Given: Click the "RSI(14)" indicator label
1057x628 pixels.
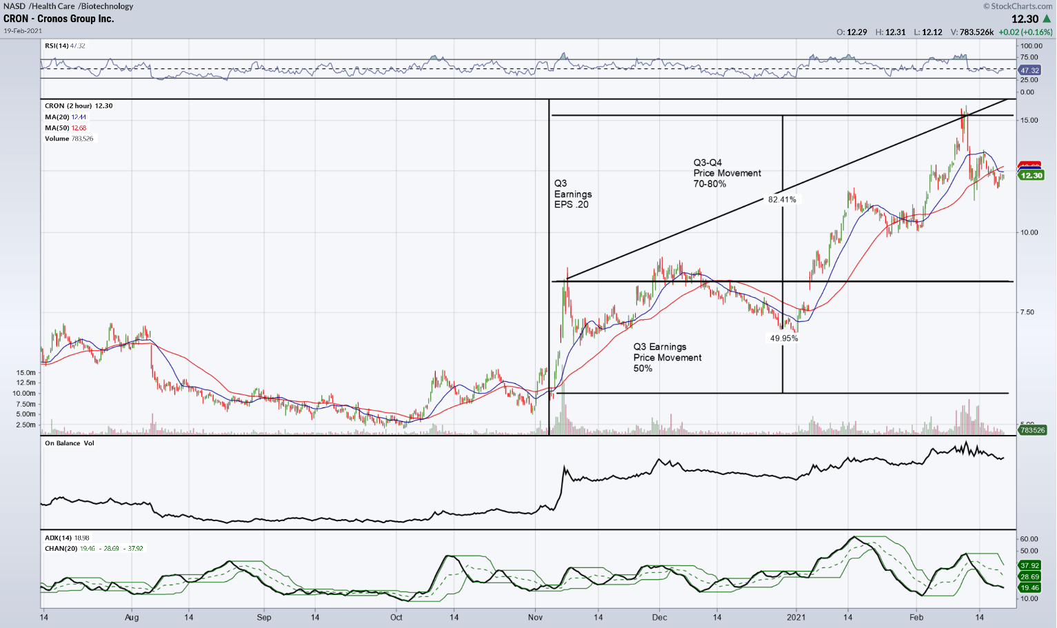Looking at the screenshot, I should click(57, 45).
